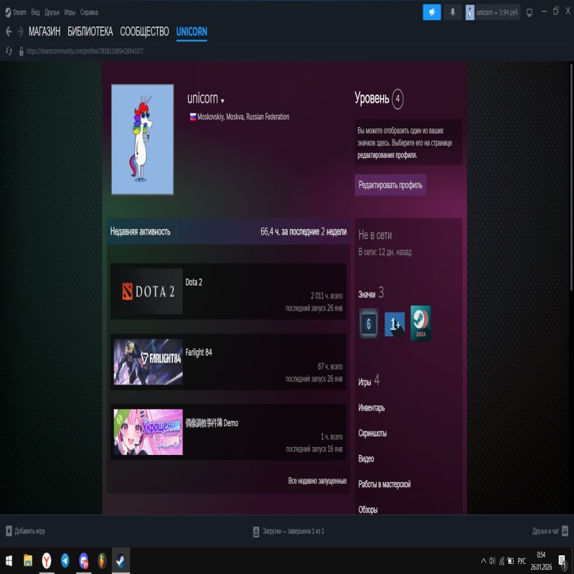Click the back navigation arrow
The image size is (574, 574).
click(x=9, y=32)
